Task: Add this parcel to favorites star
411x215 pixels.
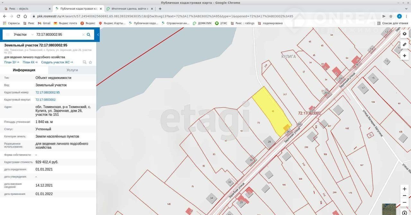Action: click(x=91, y=62)
